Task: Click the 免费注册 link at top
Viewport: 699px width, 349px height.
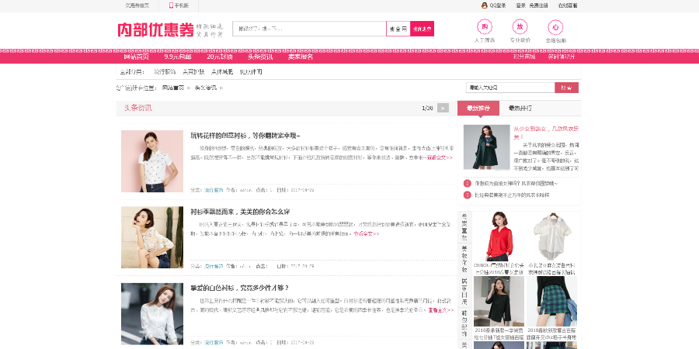Action: pyautogui.click(x=538, y=5)
